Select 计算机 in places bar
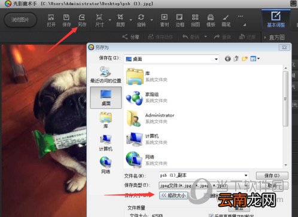 pos(106,143)
